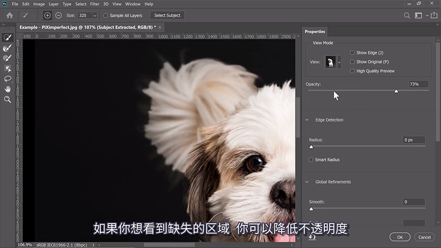Choose Subtract from selection minus icon

click(58, 16)
